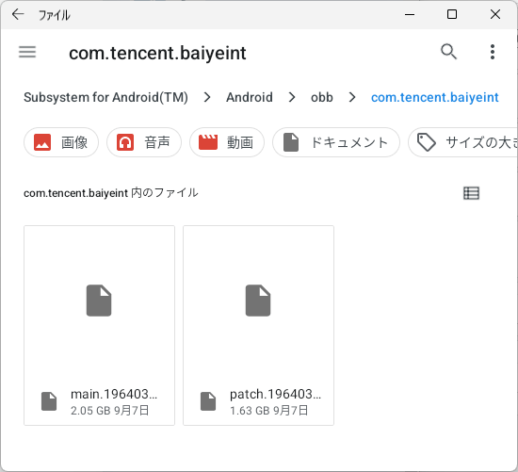The height and width of the screenshot is (472, 518).
Task: Select the サイズの大きい filter chip
Action: click(x=463, y=142)
